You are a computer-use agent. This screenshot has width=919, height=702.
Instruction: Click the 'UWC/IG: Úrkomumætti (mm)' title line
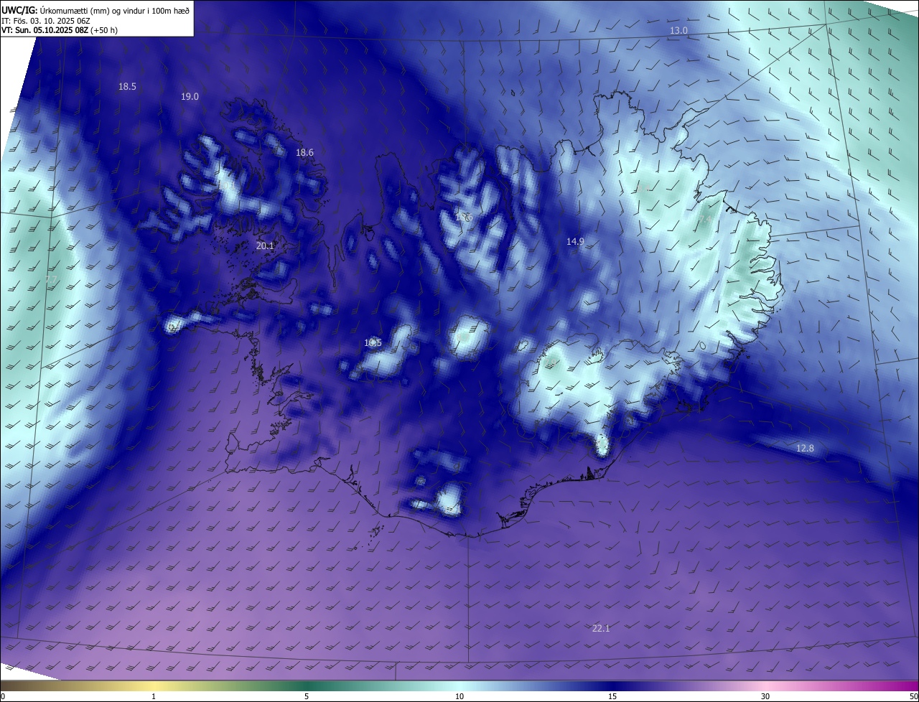click(95, 10)
